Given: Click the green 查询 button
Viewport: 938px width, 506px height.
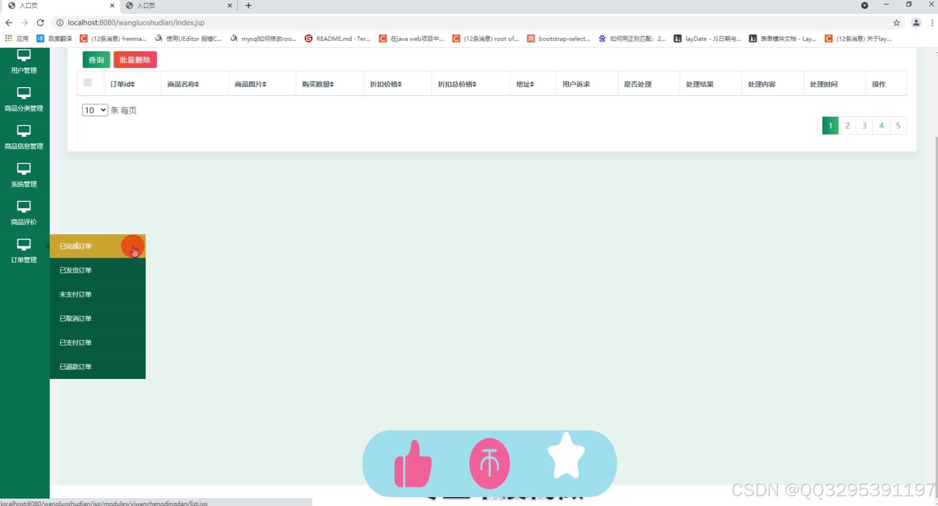Looking at the screenshot, I should (96, 60).
